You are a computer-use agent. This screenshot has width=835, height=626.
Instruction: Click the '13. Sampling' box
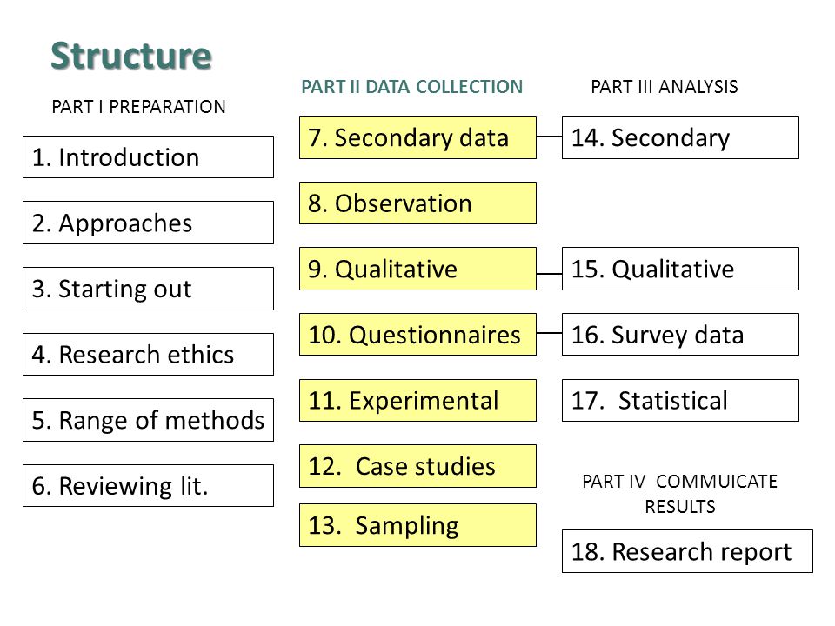tap(417, 525)
